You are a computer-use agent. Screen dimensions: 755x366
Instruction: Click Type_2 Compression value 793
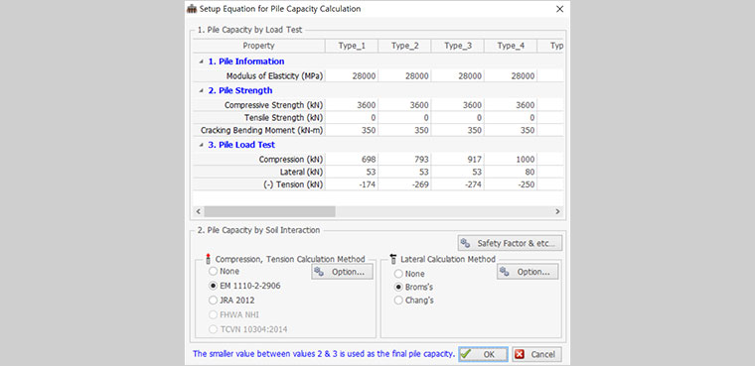[x=405, y=159]
